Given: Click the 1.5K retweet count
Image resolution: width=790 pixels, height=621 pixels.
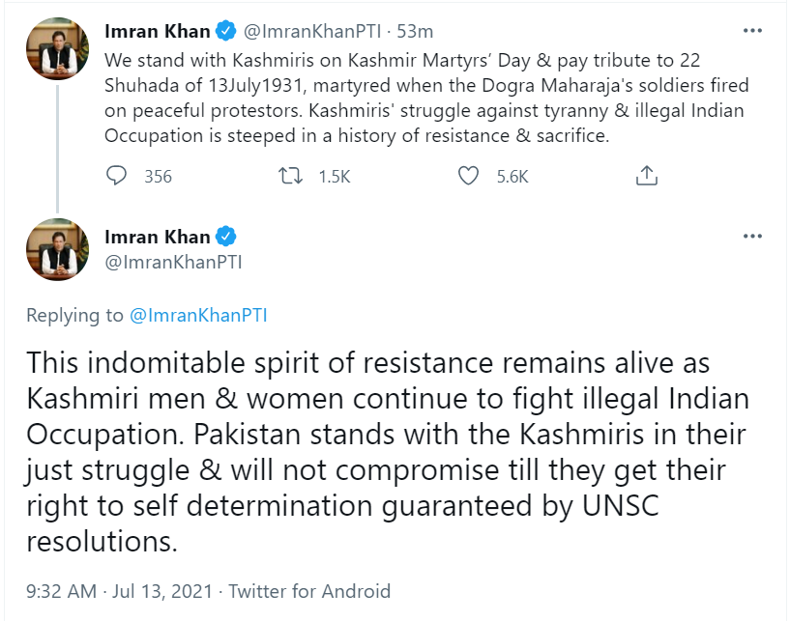Looking at the screenshot, I should coord(334,176).
